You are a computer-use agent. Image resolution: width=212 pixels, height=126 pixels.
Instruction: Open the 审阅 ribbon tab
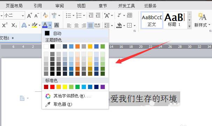click(59, 6)
